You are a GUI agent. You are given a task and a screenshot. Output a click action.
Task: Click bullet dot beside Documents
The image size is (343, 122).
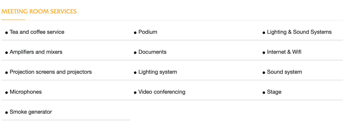[135, 53]
